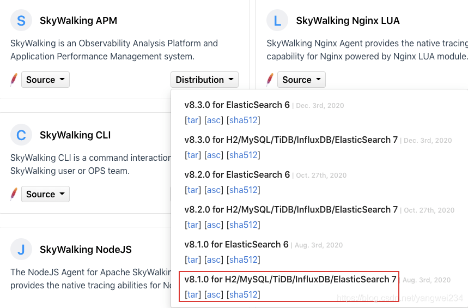Viewport: 468px width, 308px height.
Task: Open sha512 link for v8.2.0 H2/MySQL/TiDB/InfluxDB/ElasticSearch 7
Action: click(243, 225)
